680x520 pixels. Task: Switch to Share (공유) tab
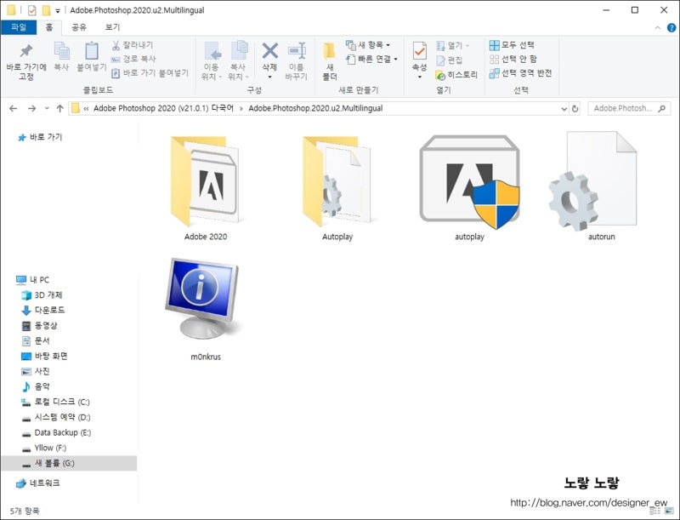(78, 27)
